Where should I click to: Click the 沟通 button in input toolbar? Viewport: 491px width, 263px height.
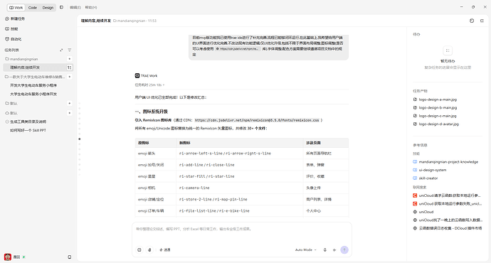click(165, 250)
